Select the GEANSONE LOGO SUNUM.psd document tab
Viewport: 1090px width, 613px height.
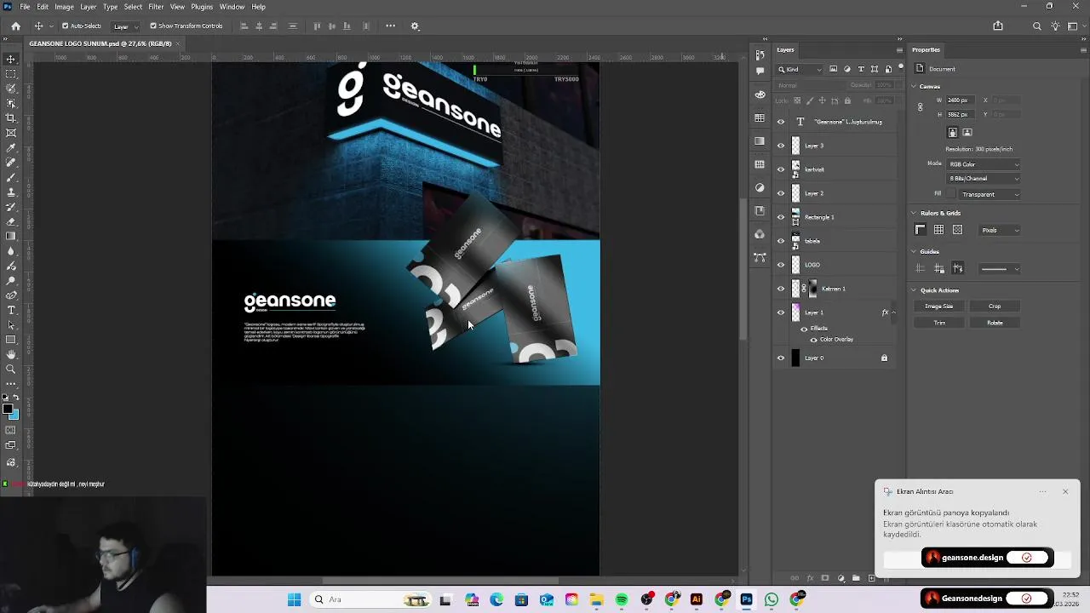pos(100,43)
